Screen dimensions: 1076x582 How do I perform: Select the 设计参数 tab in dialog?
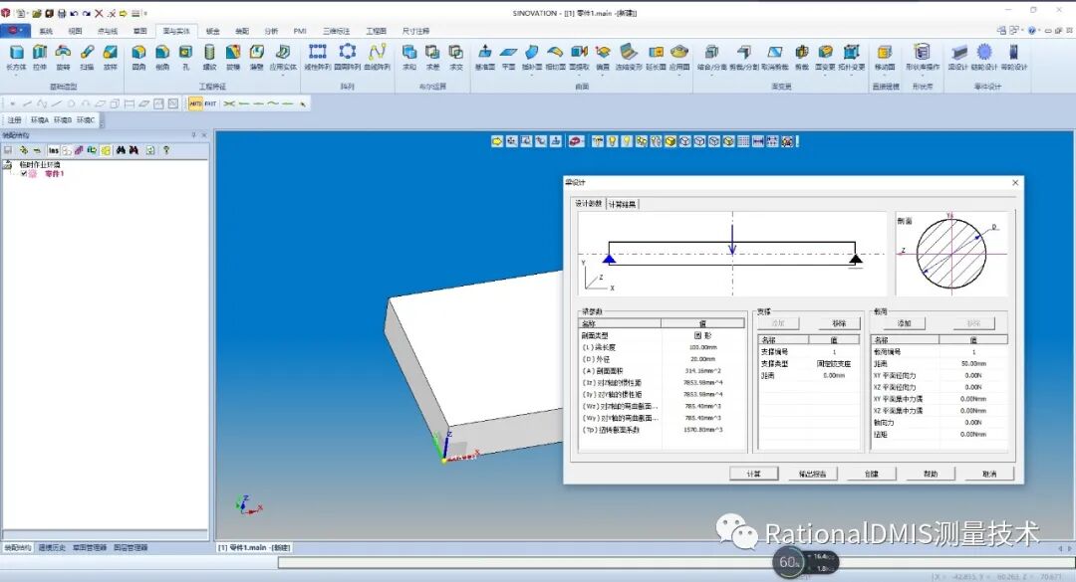[x=589, y=204]
